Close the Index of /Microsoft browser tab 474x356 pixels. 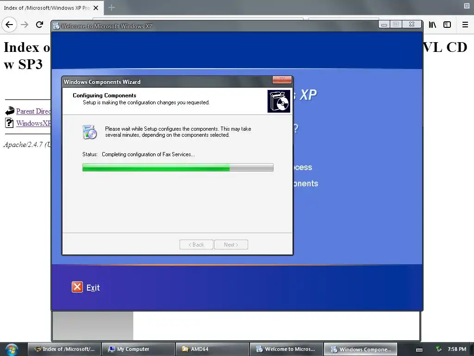click(96, 8)
